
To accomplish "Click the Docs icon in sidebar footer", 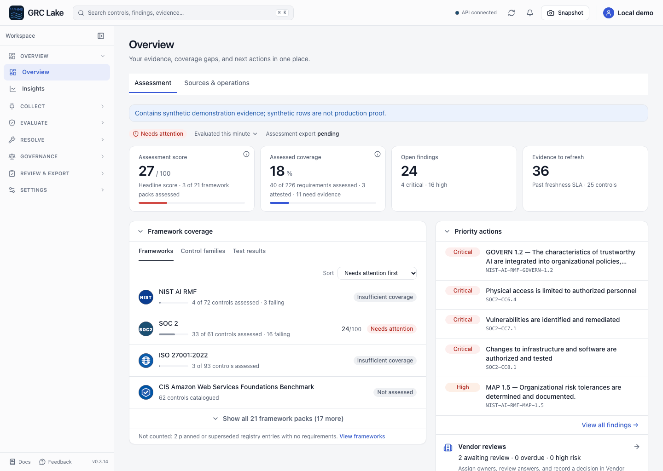I will (x=12, y=462).
